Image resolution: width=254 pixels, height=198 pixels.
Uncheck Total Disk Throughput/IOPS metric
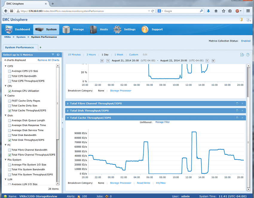tap(10, 140)
